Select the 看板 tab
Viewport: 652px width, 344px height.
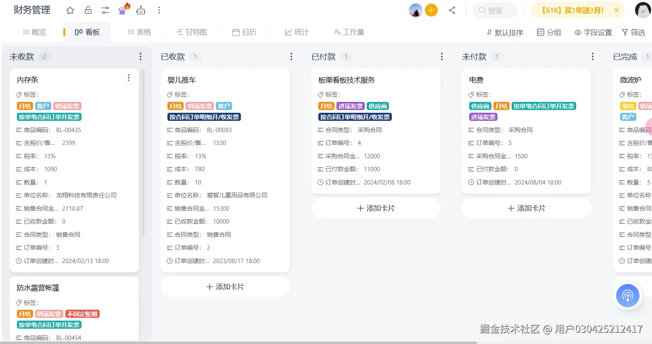pos(87,32)
